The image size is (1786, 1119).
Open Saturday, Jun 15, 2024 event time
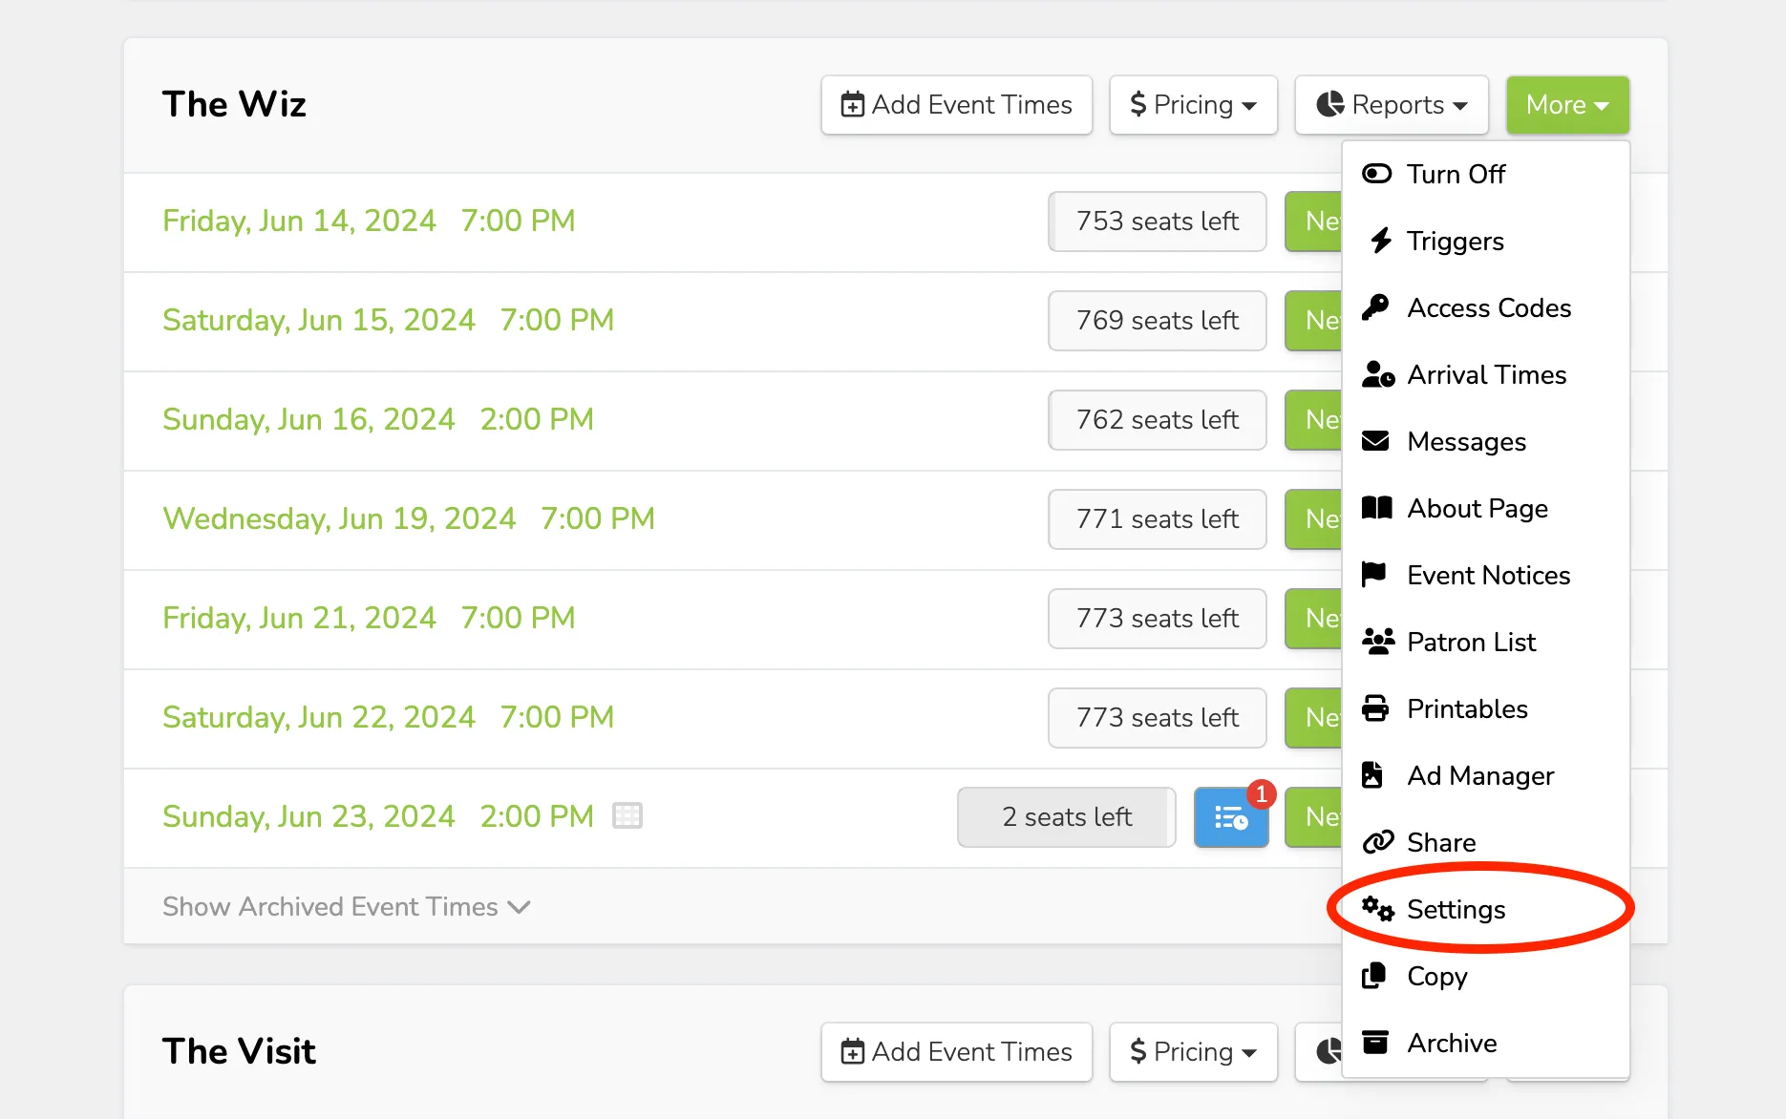click(x=389, y=320)
